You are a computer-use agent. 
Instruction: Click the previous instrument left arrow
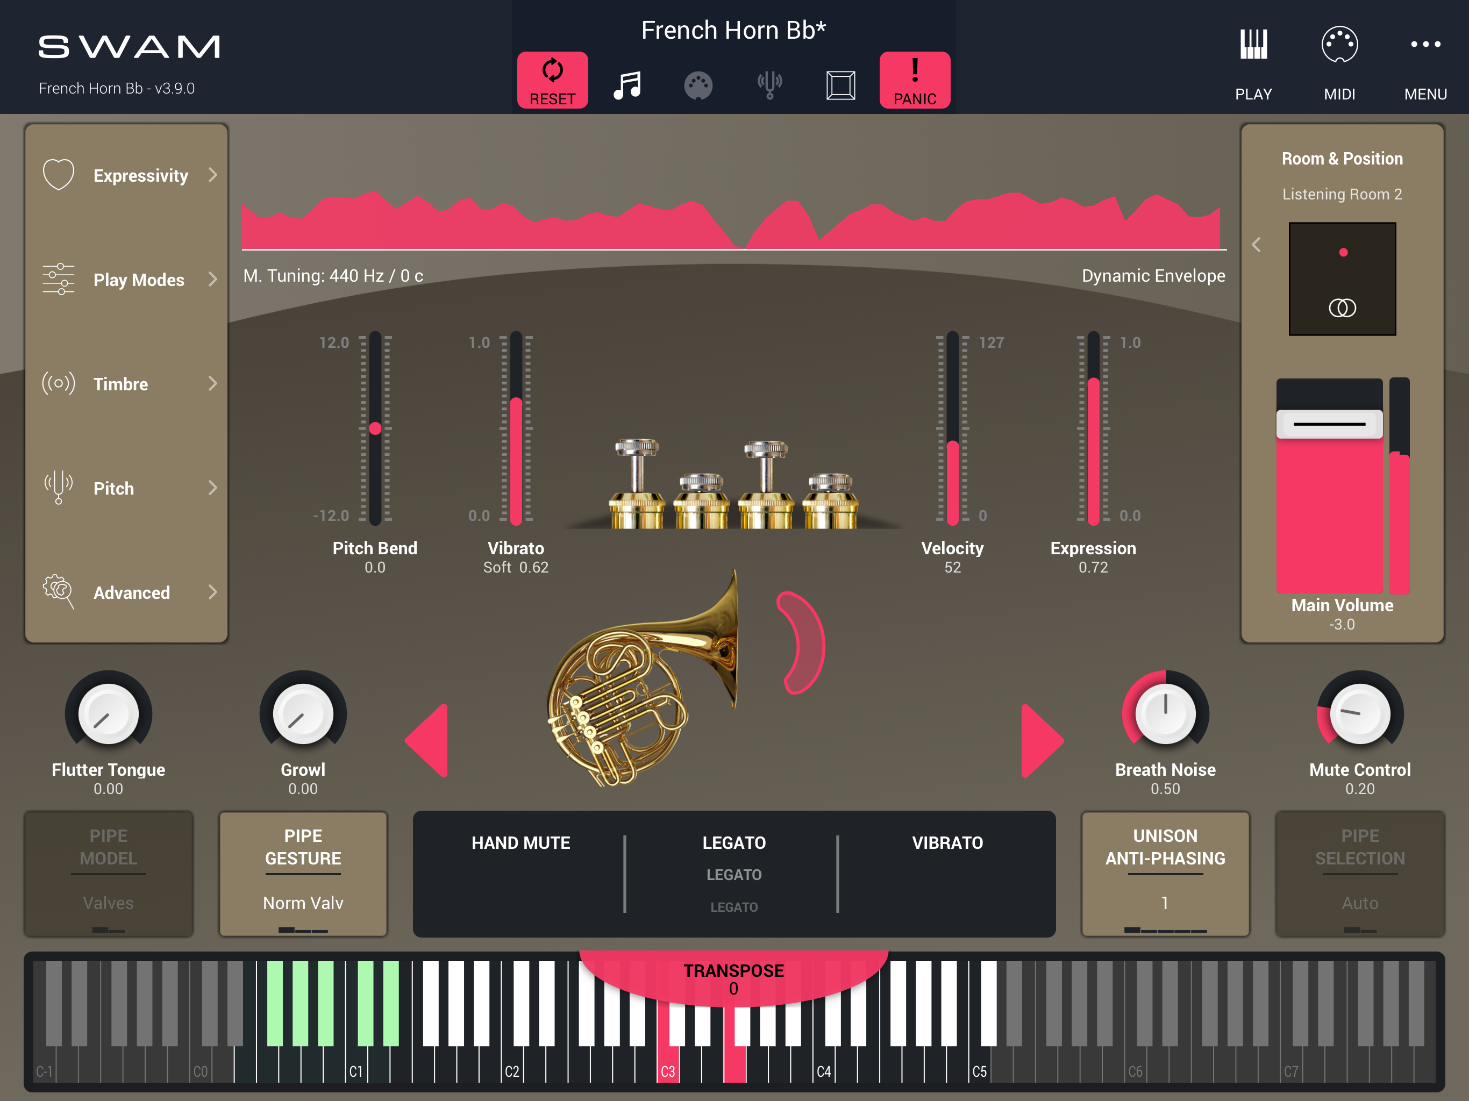click(427, 740)
